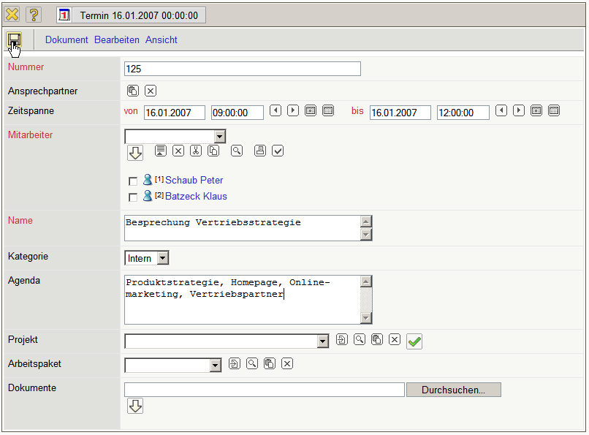The image size is (589, 435).
Task: Open the Dokument menu
Action: pyautogui.click(x=66, y=40)
